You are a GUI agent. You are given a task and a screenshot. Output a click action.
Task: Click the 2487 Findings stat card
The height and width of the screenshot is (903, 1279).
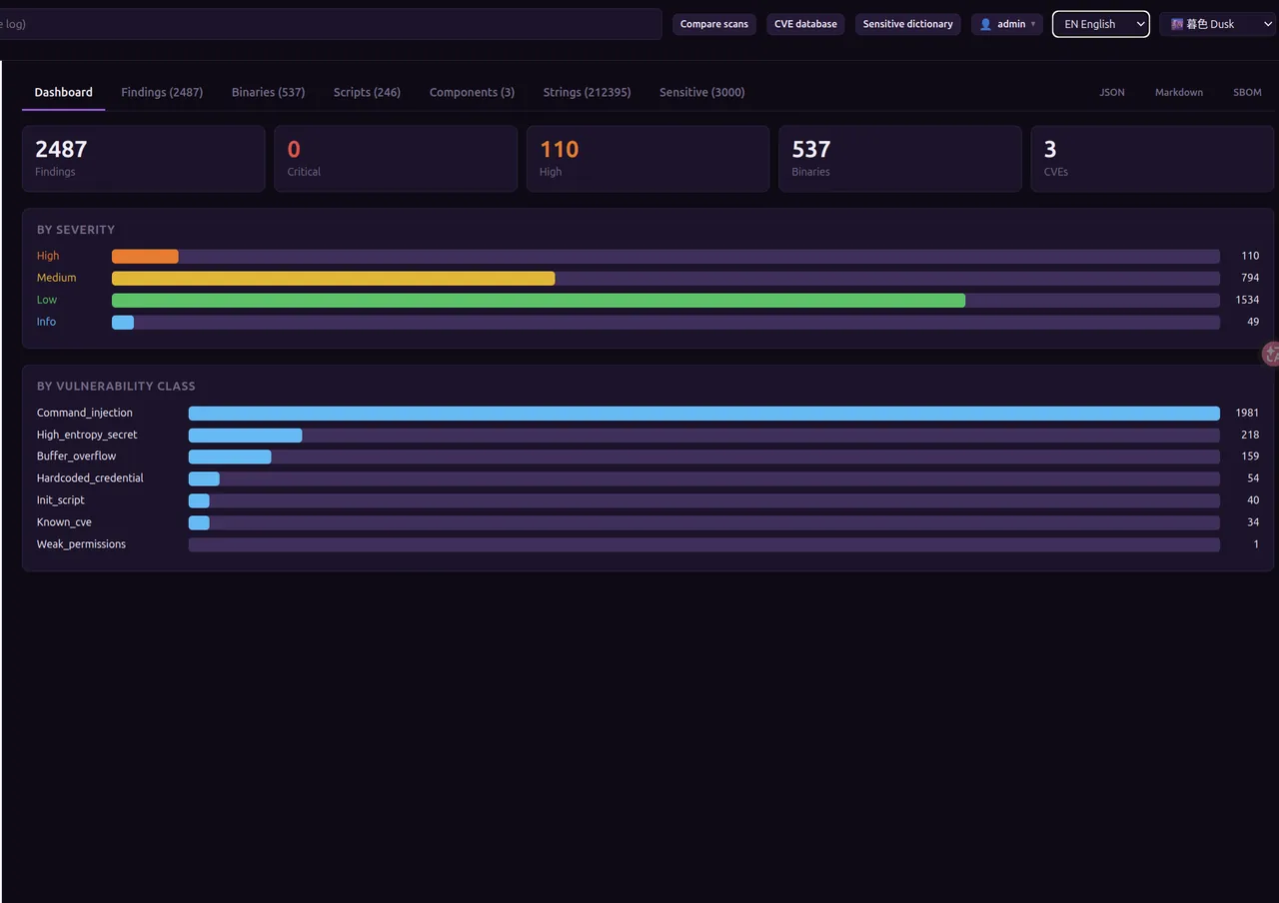tap(144, 158)
